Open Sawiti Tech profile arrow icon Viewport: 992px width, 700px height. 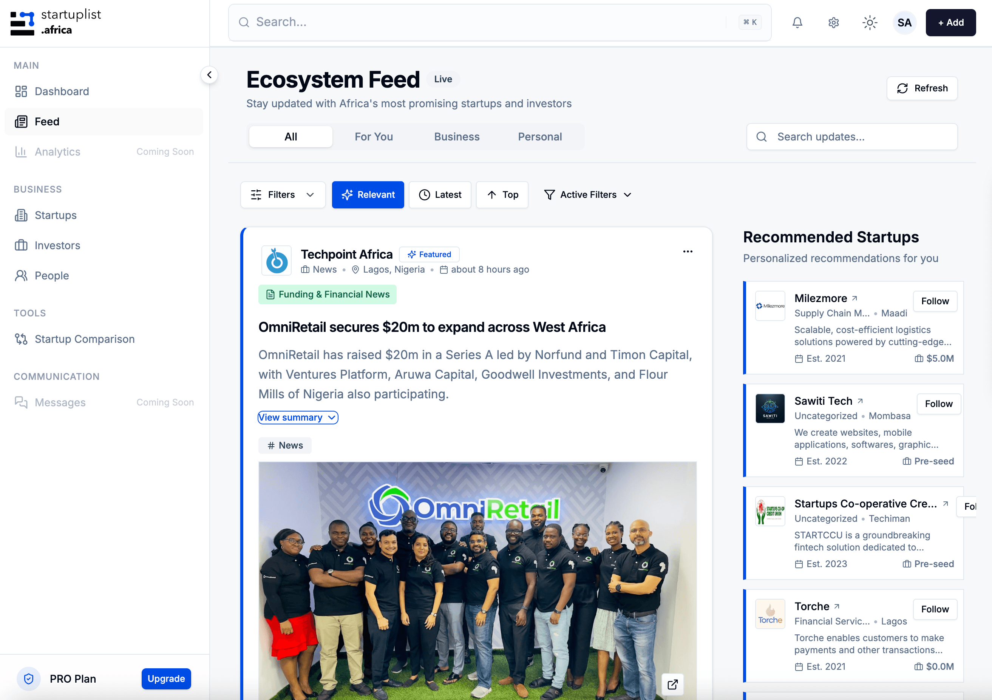(860, 401)
